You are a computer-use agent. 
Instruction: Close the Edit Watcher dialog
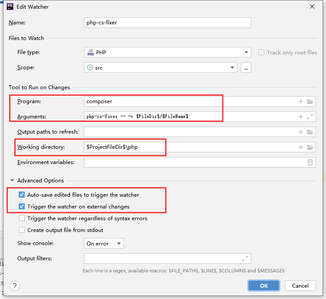(x=312, y=7)
